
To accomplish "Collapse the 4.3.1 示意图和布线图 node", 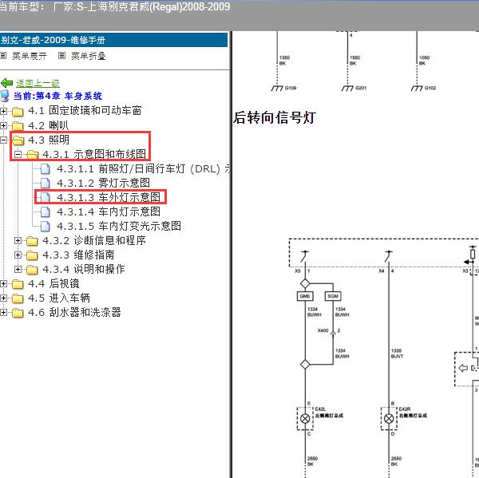I will pyautogui.click(x=18, y=154).
